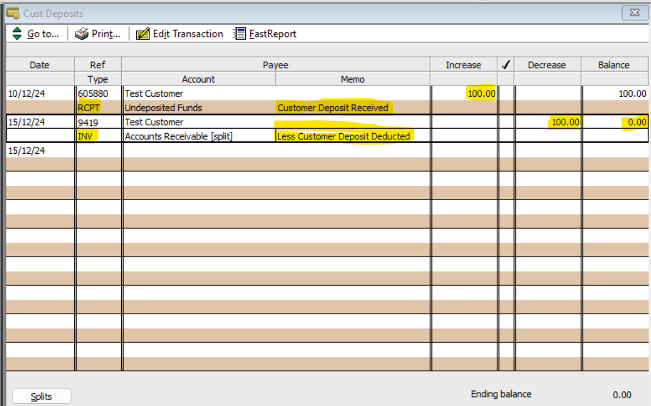Click the Go to arrows icon
The width and height of the screenshot is (651, 406).
click(17, 34)
